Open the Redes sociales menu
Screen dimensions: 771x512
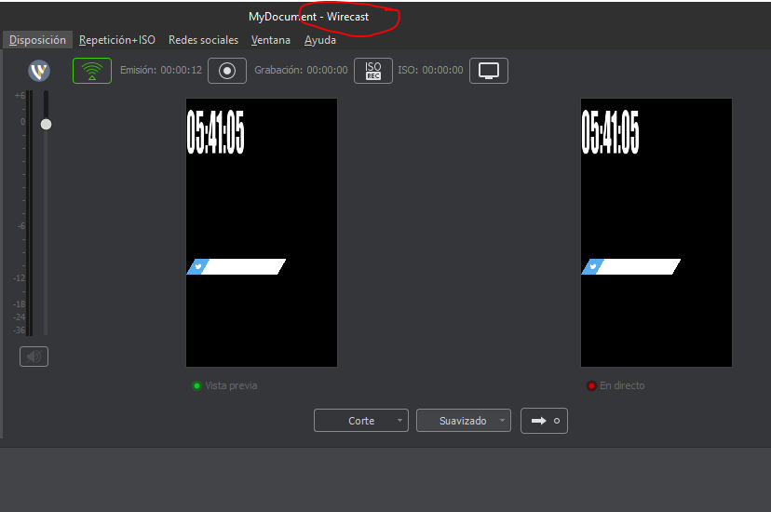pos(203,40)
